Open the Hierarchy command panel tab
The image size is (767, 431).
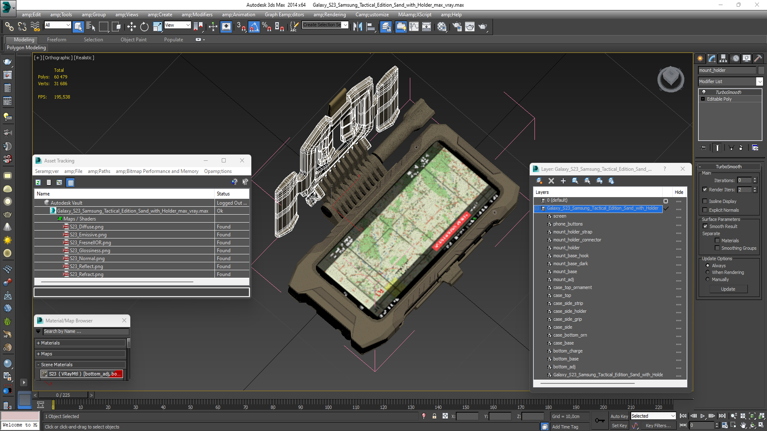[x=723, y=58]
